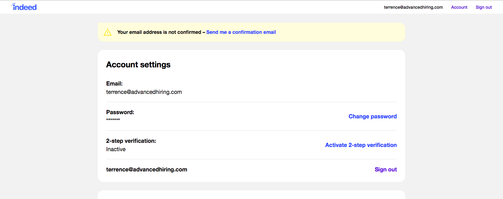This screenshot has width=503, height=199.
Task: Click the Indeed logo
Action: pos(24,7)
